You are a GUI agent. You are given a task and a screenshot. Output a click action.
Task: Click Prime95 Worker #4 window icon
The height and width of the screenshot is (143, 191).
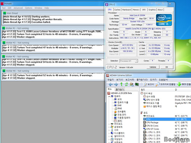tap(4, 71)
